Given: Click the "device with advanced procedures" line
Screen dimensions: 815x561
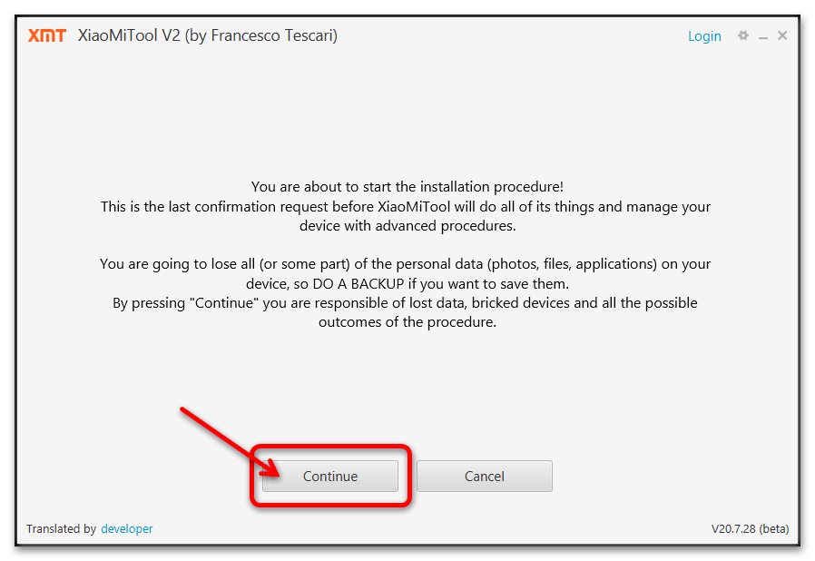Looking at the screenshot, I should coord(407,226).
